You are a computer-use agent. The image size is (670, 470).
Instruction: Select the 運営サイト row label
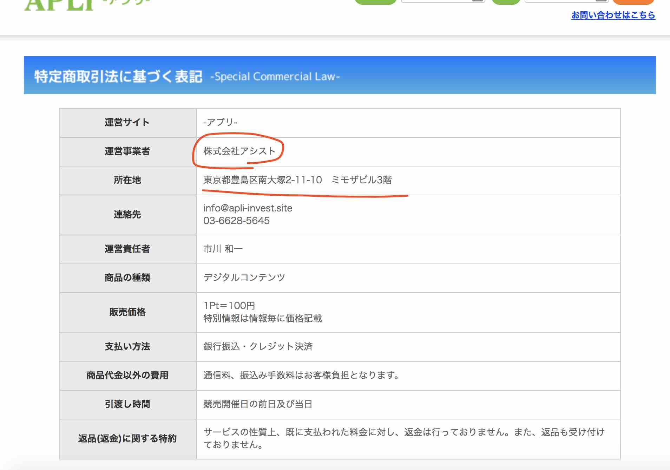pyautogui.click(x=127, y=122)
